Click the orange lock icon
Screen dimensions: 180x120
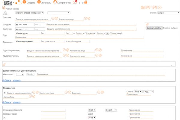(x=86, y=2)
